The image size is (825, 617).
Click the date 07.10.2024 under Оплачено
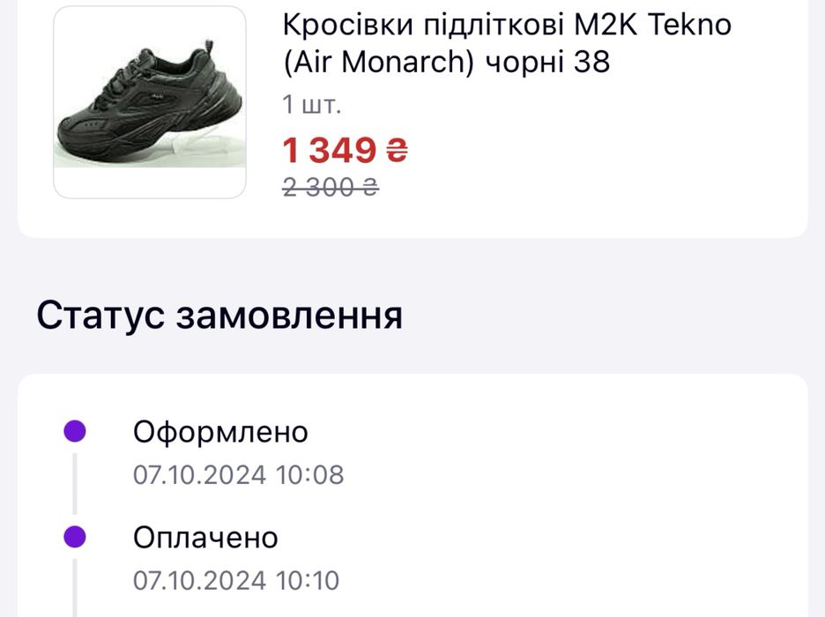(x=199, y=581)
